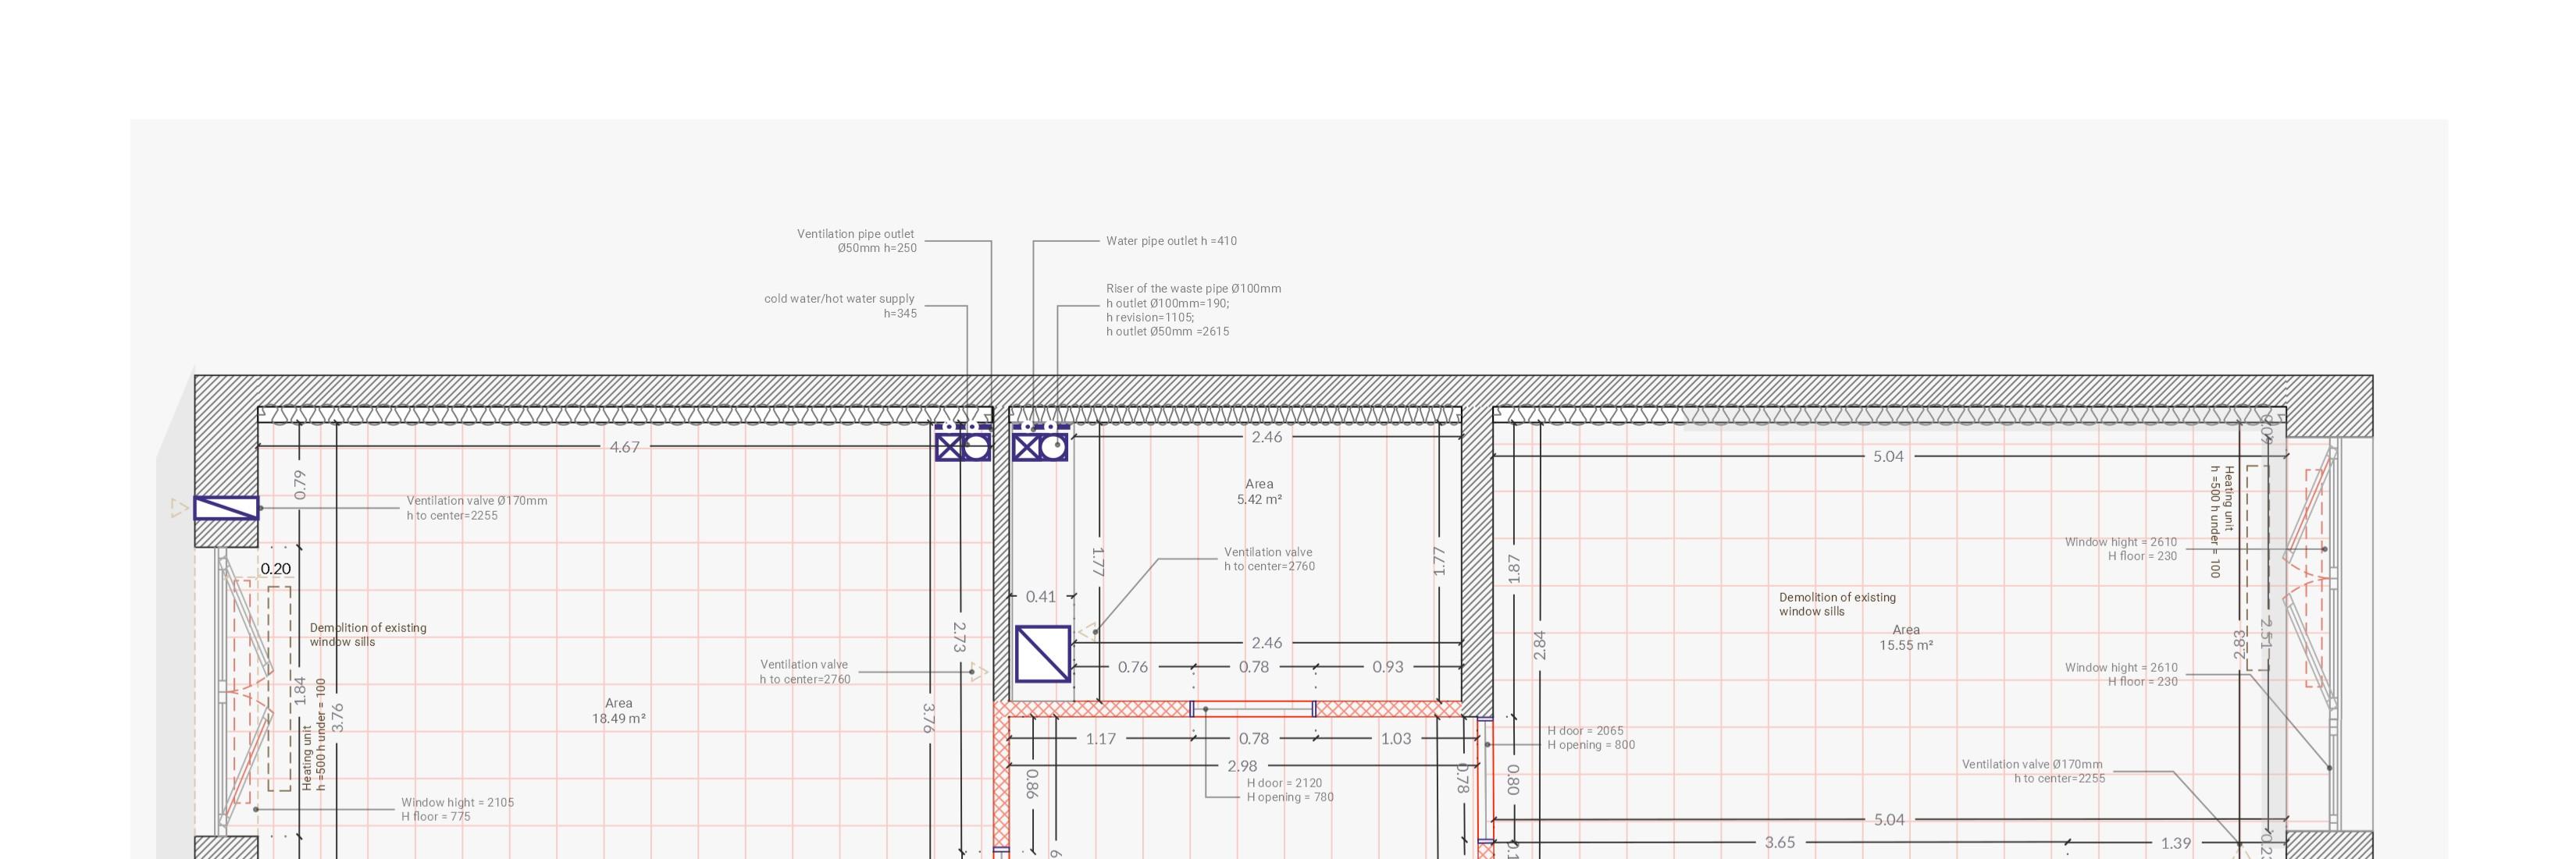Select 'Riser of the waste pipe Ø100mm' annotation
This screenshot has width=2576, height=859.
click(1193, 289)
